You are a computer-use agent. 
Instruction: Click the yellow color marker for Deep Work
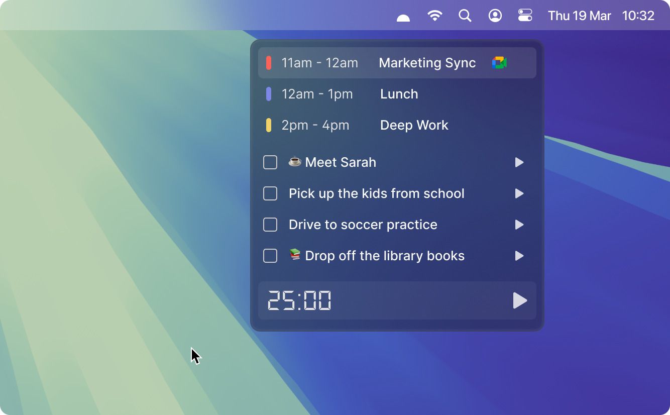pos(269,125)
